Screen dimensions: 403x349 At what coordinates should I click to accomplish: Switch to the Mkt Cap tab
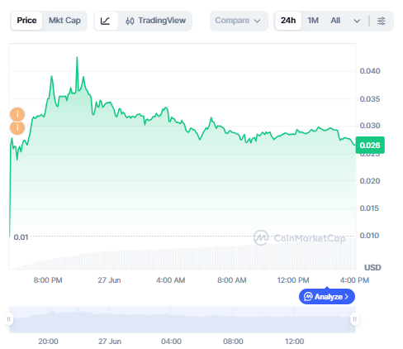click(x=64, y=21)
